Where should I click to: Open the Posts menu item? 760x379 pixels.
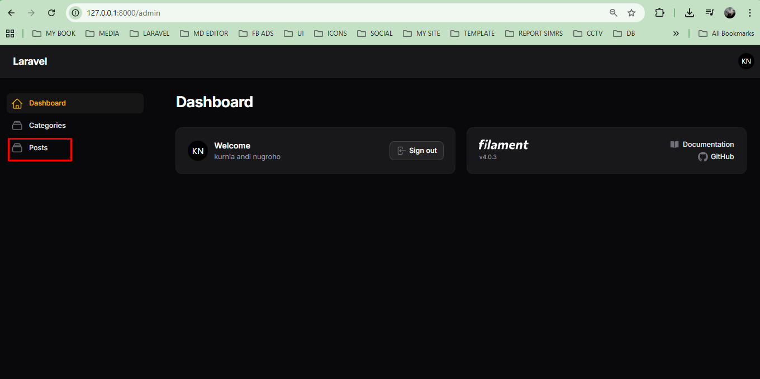(x=38, y=148)
